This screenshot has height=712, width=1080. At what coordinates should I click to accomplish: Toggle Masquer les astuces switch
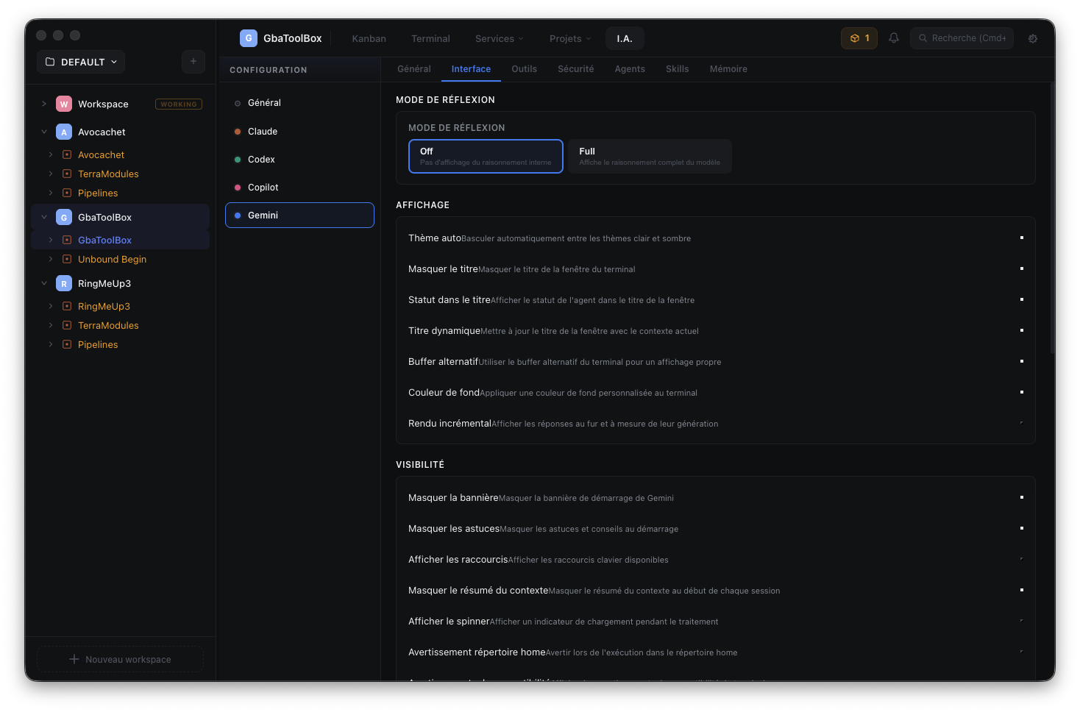point(1022,528)
